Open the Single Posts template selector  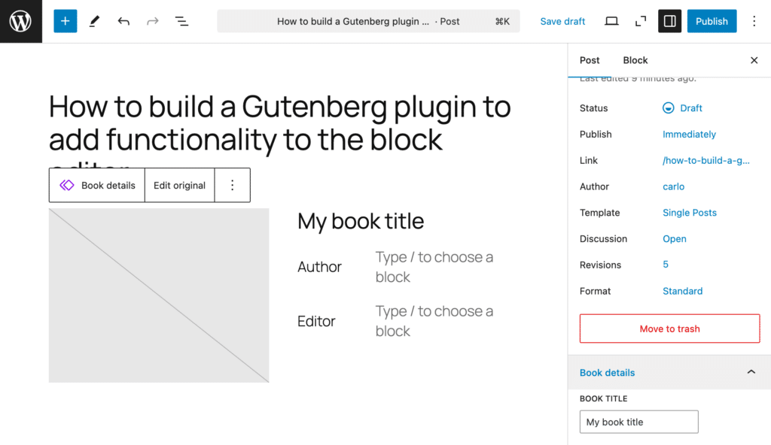[689, 213]
